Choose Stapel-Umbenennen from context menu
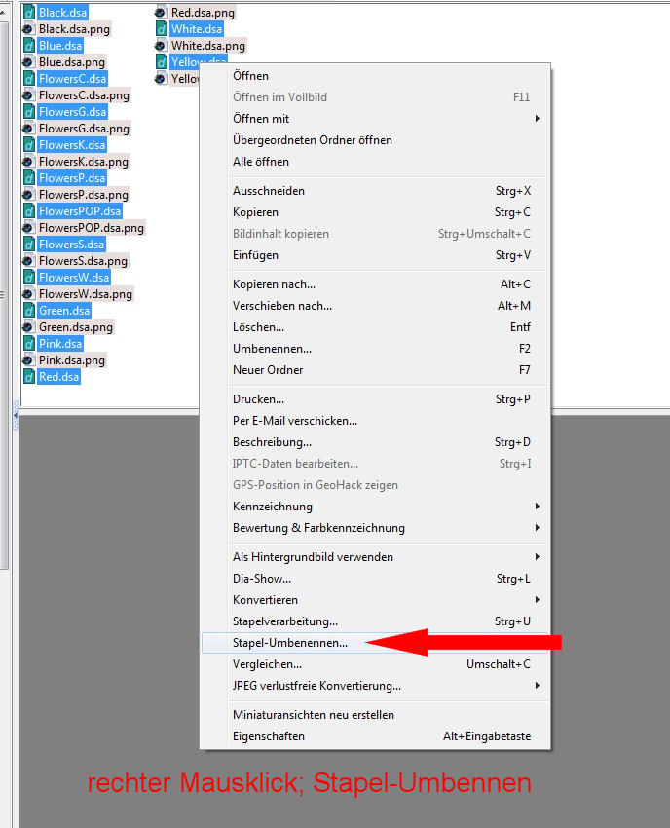Screen dimensions: 670x828 (375, 643)
